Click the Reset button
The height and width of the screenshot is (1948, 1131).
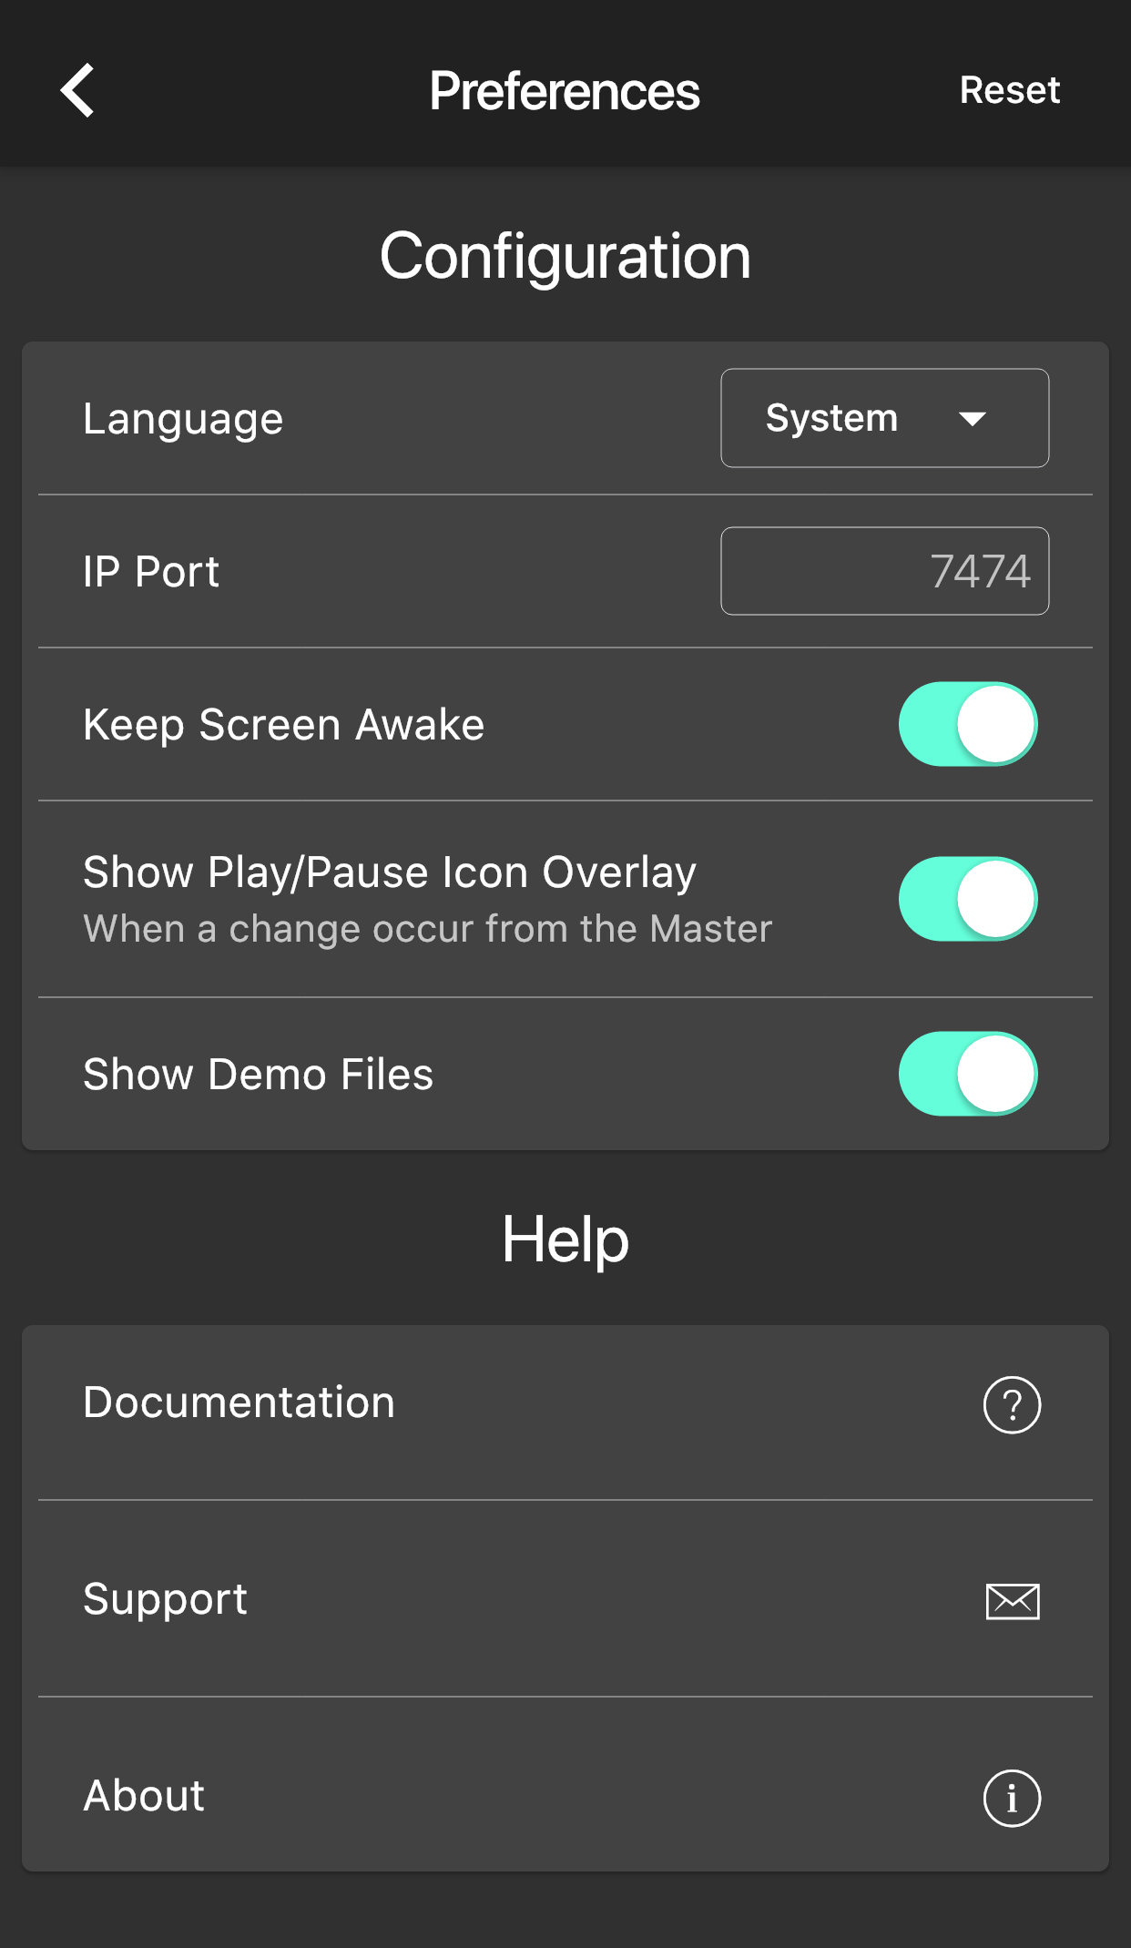[x=1009, y=90]
